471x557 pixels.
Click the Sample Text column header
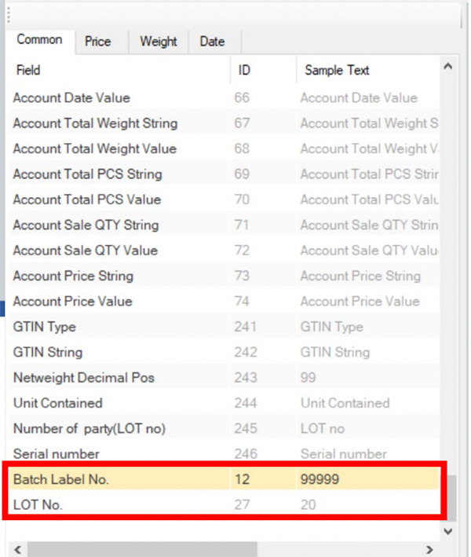coord(365,70)
